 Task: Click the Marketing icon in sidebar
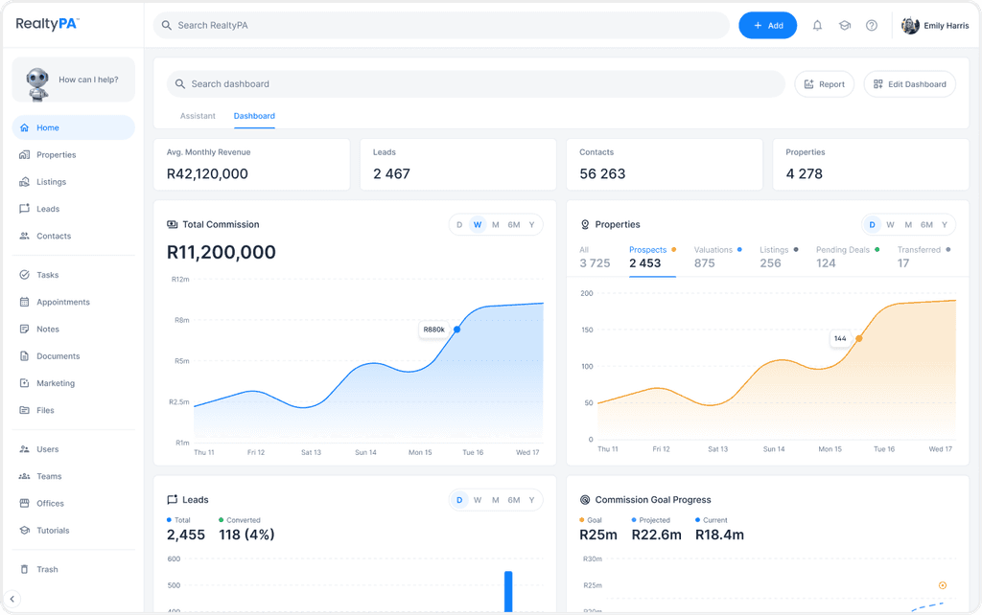[x=24, y=383]
